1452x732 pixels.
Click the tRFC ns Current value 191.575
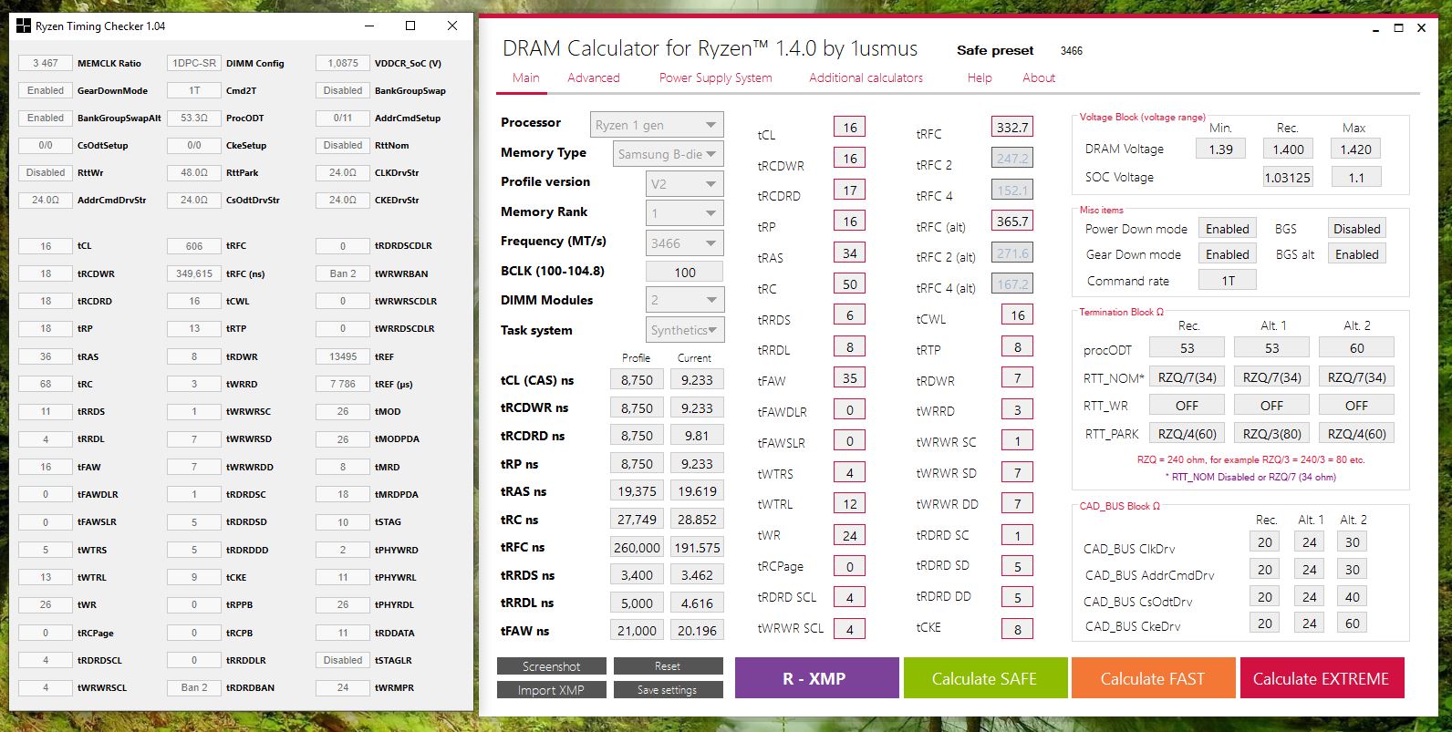pos(697,548)
